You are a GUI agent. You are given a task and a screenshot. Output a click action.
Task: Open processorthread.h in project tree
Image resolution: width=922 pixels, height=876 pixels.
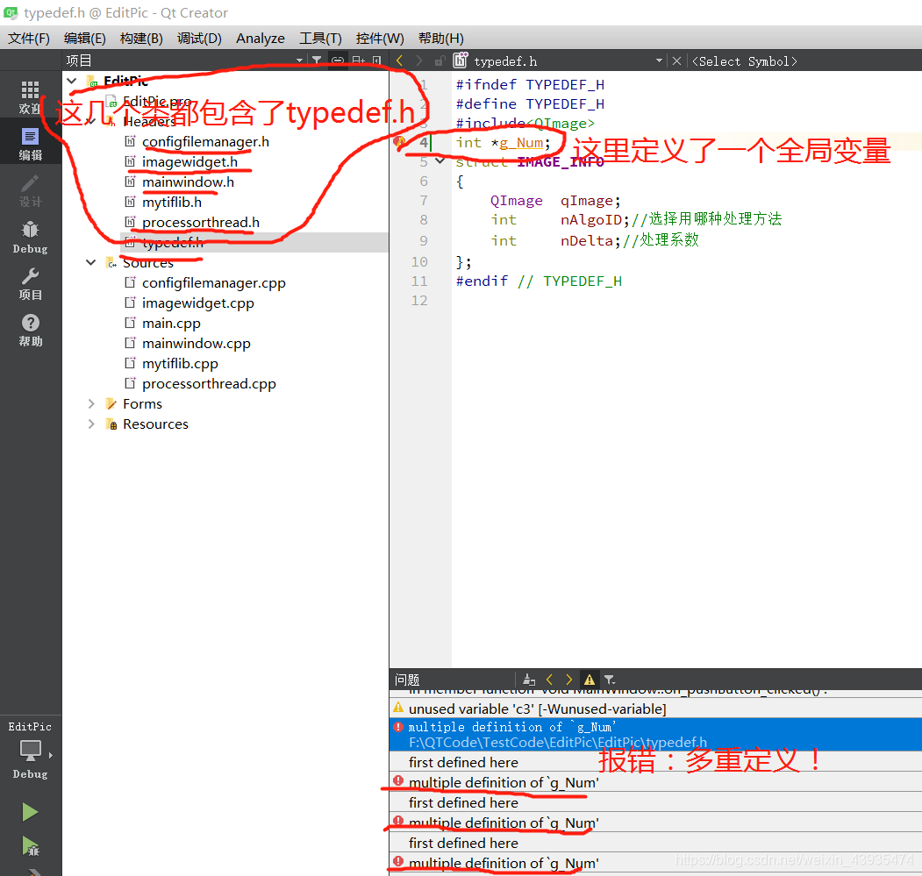(201, 222)
